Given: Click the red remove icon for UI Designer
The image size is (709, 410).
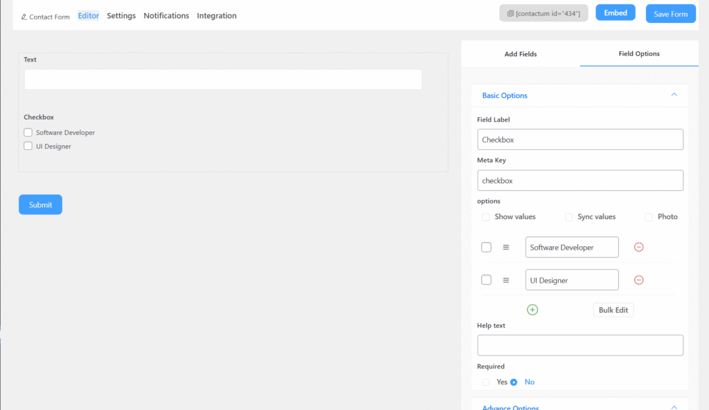Looking at the screenshot, I should coord(639,280).
